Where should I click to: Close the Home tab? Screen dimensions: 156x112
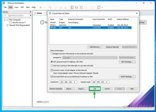pyautogui.click(x=44, y=13)
